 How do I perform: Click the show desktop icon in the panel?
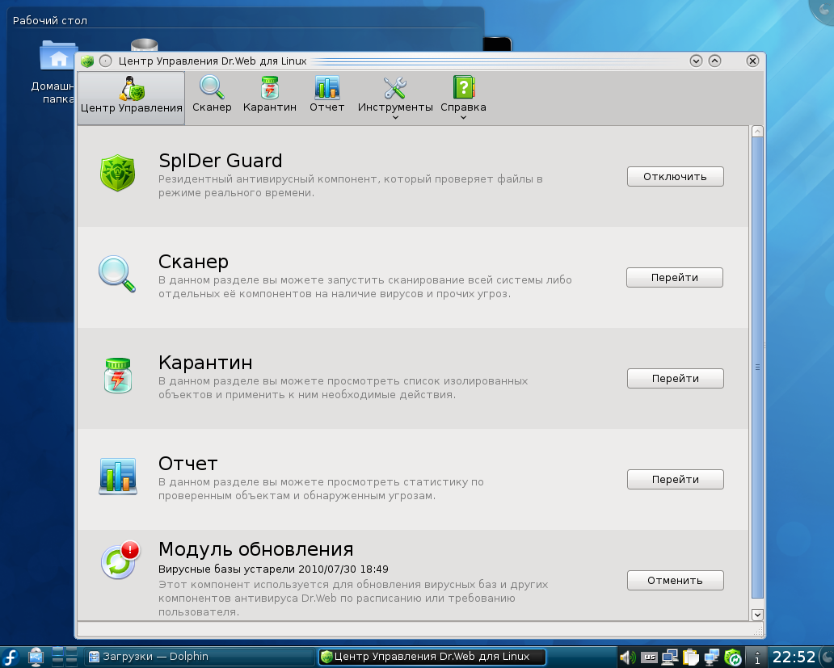coord(36,657)
